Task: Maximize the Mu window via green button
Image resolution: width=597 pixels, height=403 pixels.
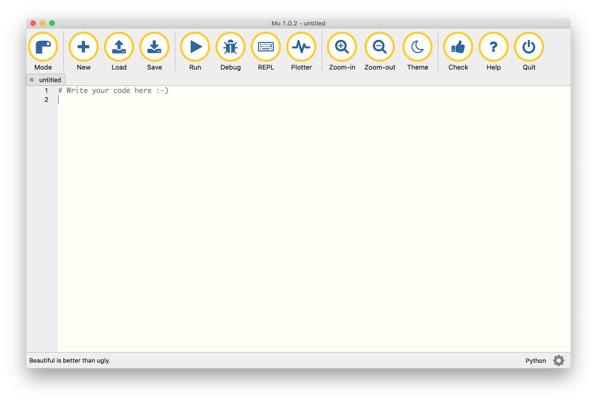Action: coord(52,23)
